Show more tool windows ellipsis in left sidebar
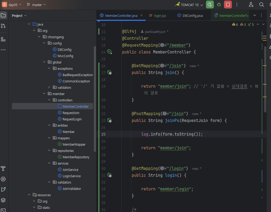This screenshot has width=271, height=212. click(3, 50)
